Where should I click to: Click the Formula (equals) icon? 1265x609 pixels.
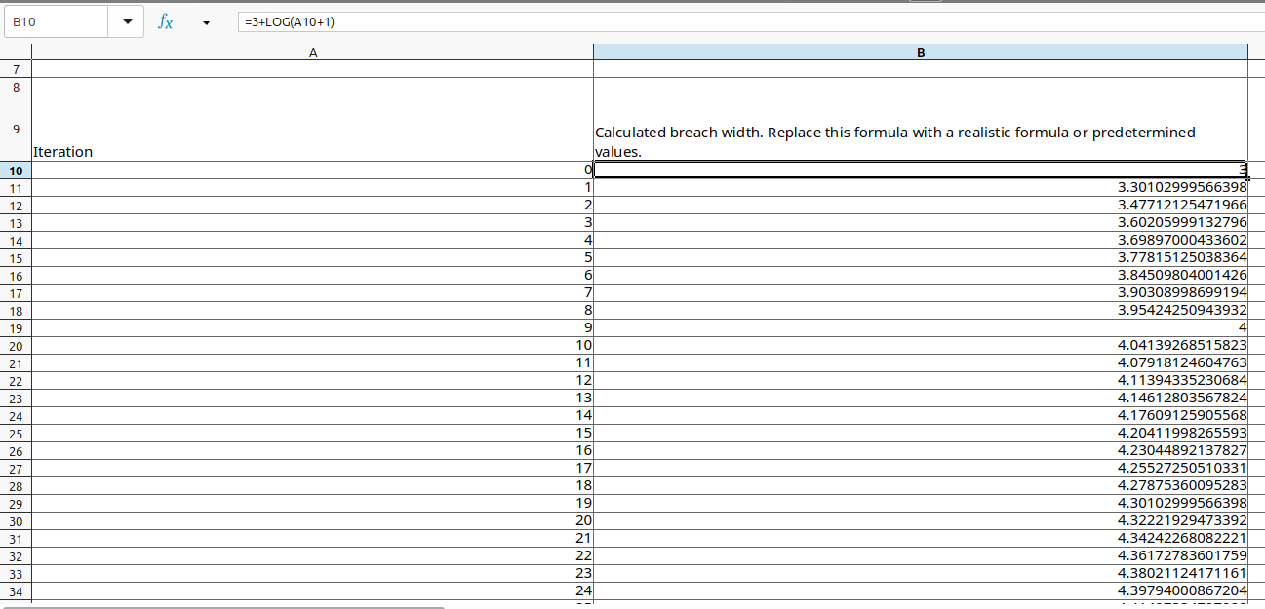(223, 20)
